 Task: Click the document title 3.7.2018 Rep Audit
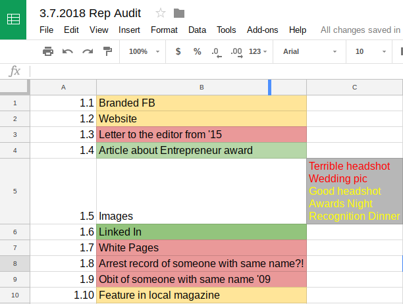[90, 13]
